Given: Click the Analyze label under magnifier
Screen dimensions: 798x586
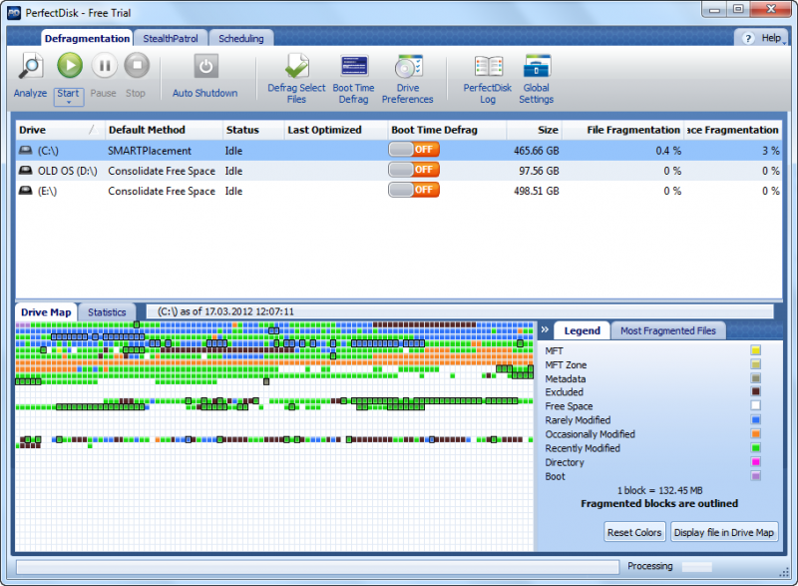Looking at the screenshot, I should coord(30,93).
